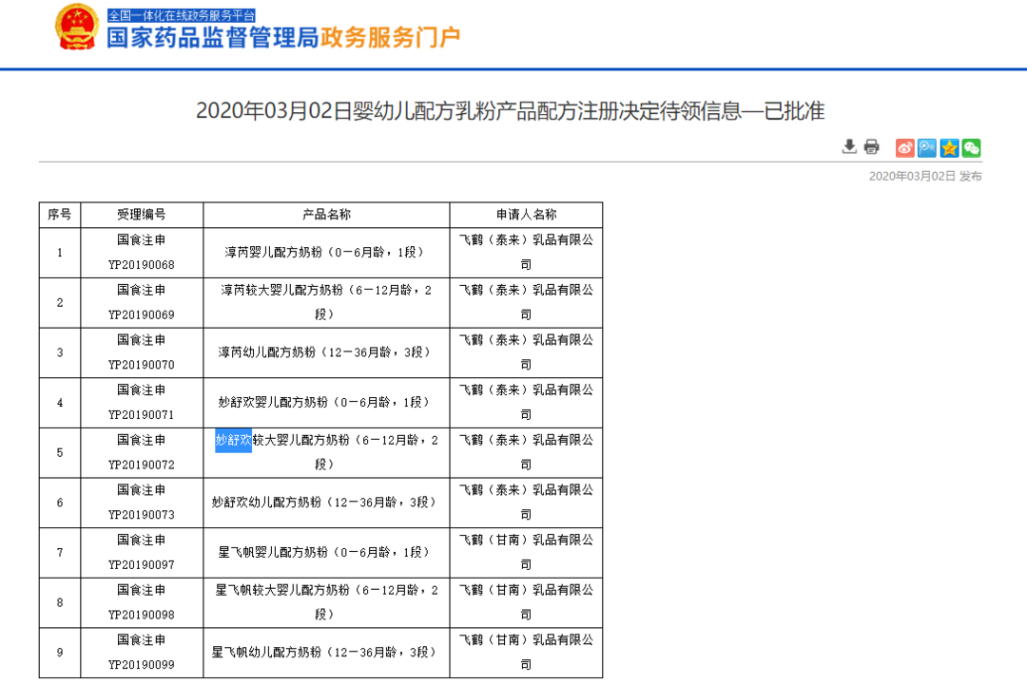Click product 星飞帆较大婴儿配方奶粉 6-12月龄
Screen dimensions: 1027x684
326,602
